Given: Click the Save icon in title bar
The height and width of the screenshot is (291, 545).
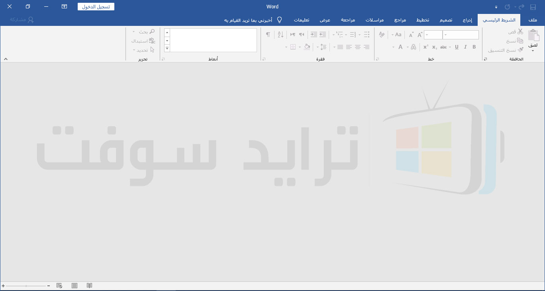Looking at the screenshot, I should pos(533,7).
